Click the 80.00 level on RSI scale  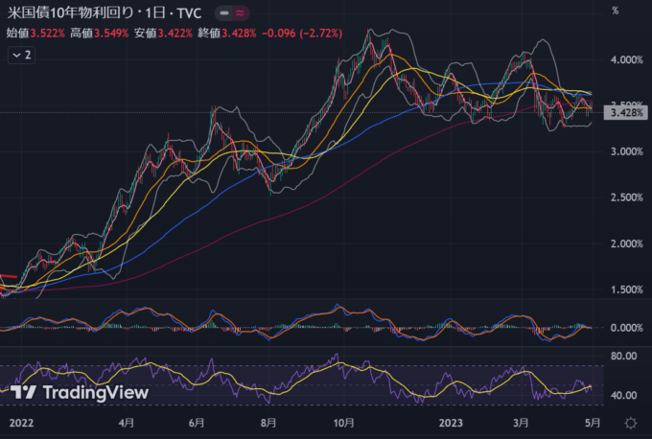coord(624,357)
